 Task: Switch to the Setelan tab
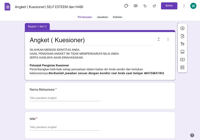pos(117,17)
